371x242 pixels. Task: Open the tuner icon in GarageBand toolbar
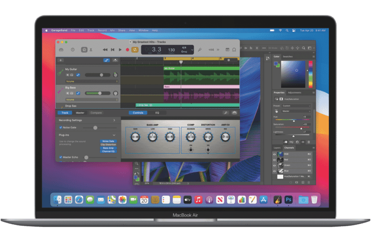[x=200, y=50]
